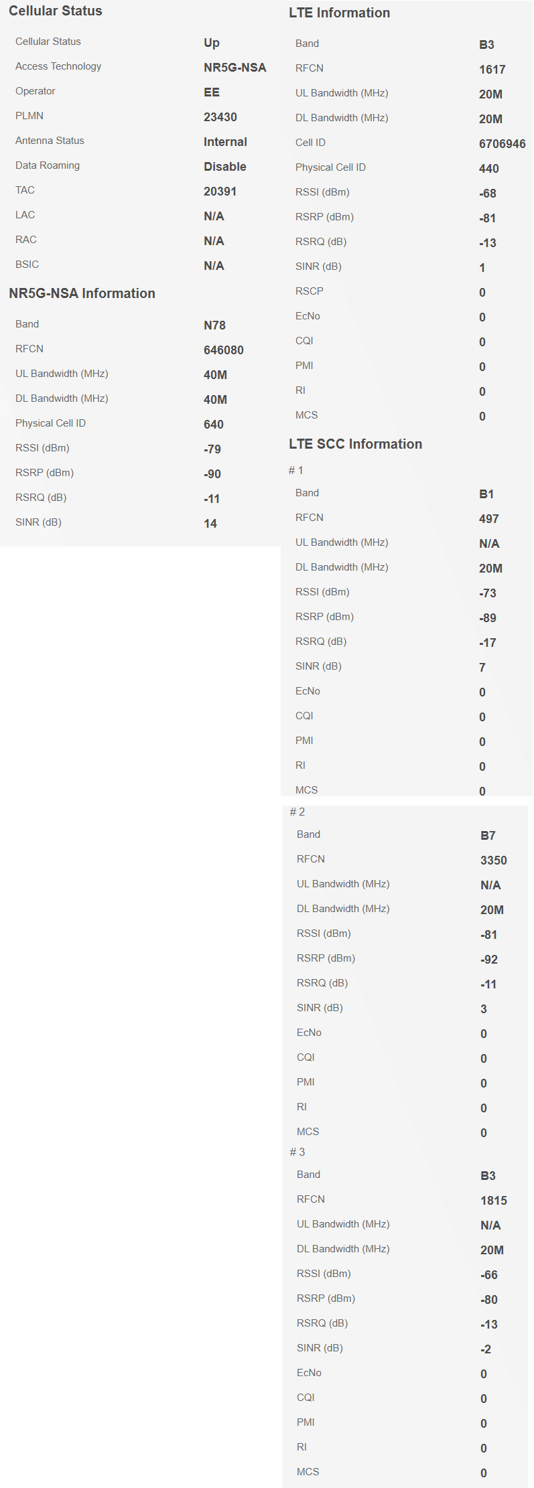Click the SCC # 2 label
The width and height of the screenshot is (534, 1488).
[297, 812]
